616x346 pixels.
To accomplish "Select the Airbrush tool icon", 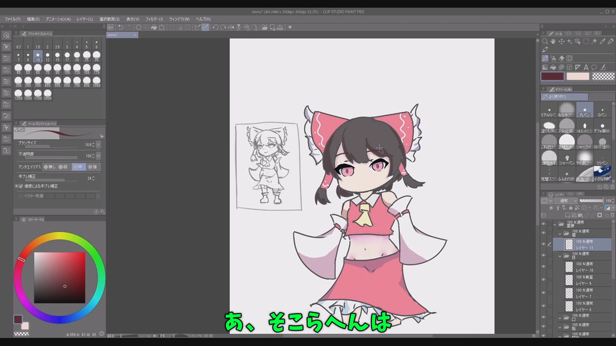I will click(553, 58).
